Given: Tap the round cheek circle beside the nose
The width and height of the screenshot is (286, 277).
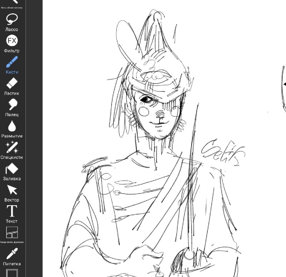Looking at the screenshot, I should [x=144, y=111].
